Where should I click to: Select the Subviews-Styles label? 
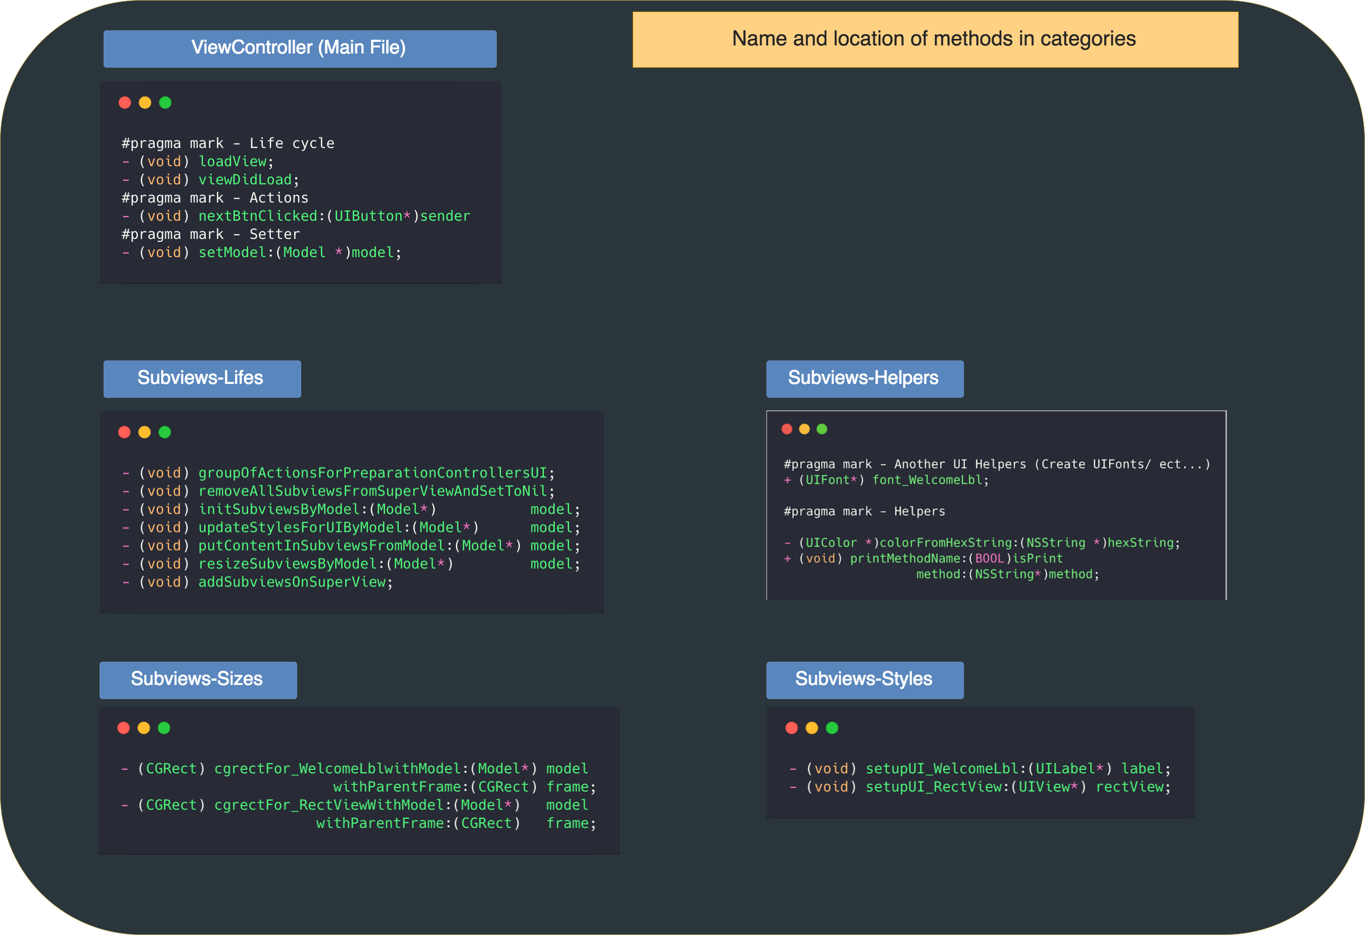[864, 680]
